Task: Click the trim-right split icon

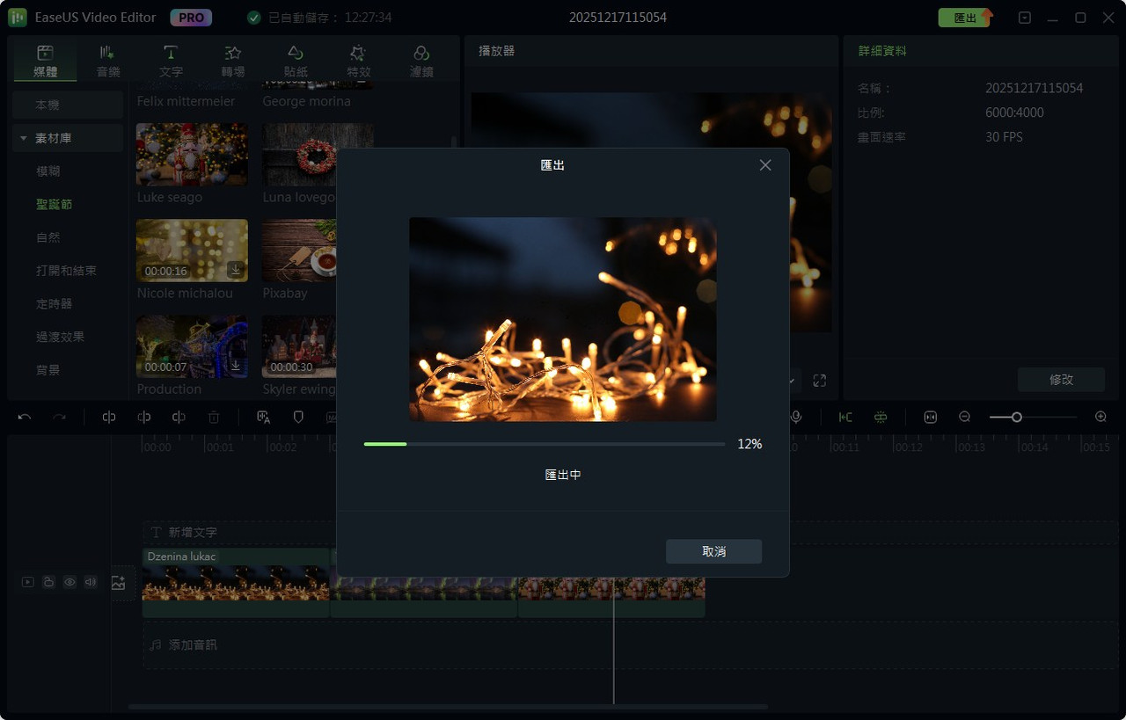Action: click(x=179, y=418)
